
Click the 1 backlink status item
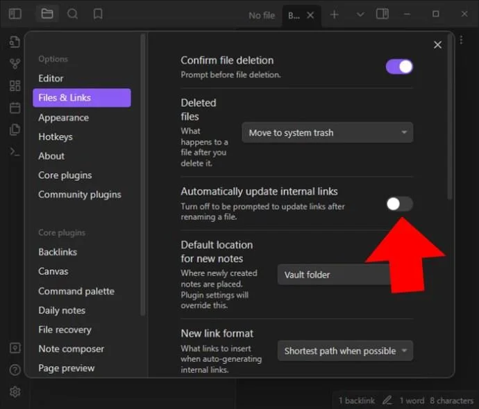[357, 401]
